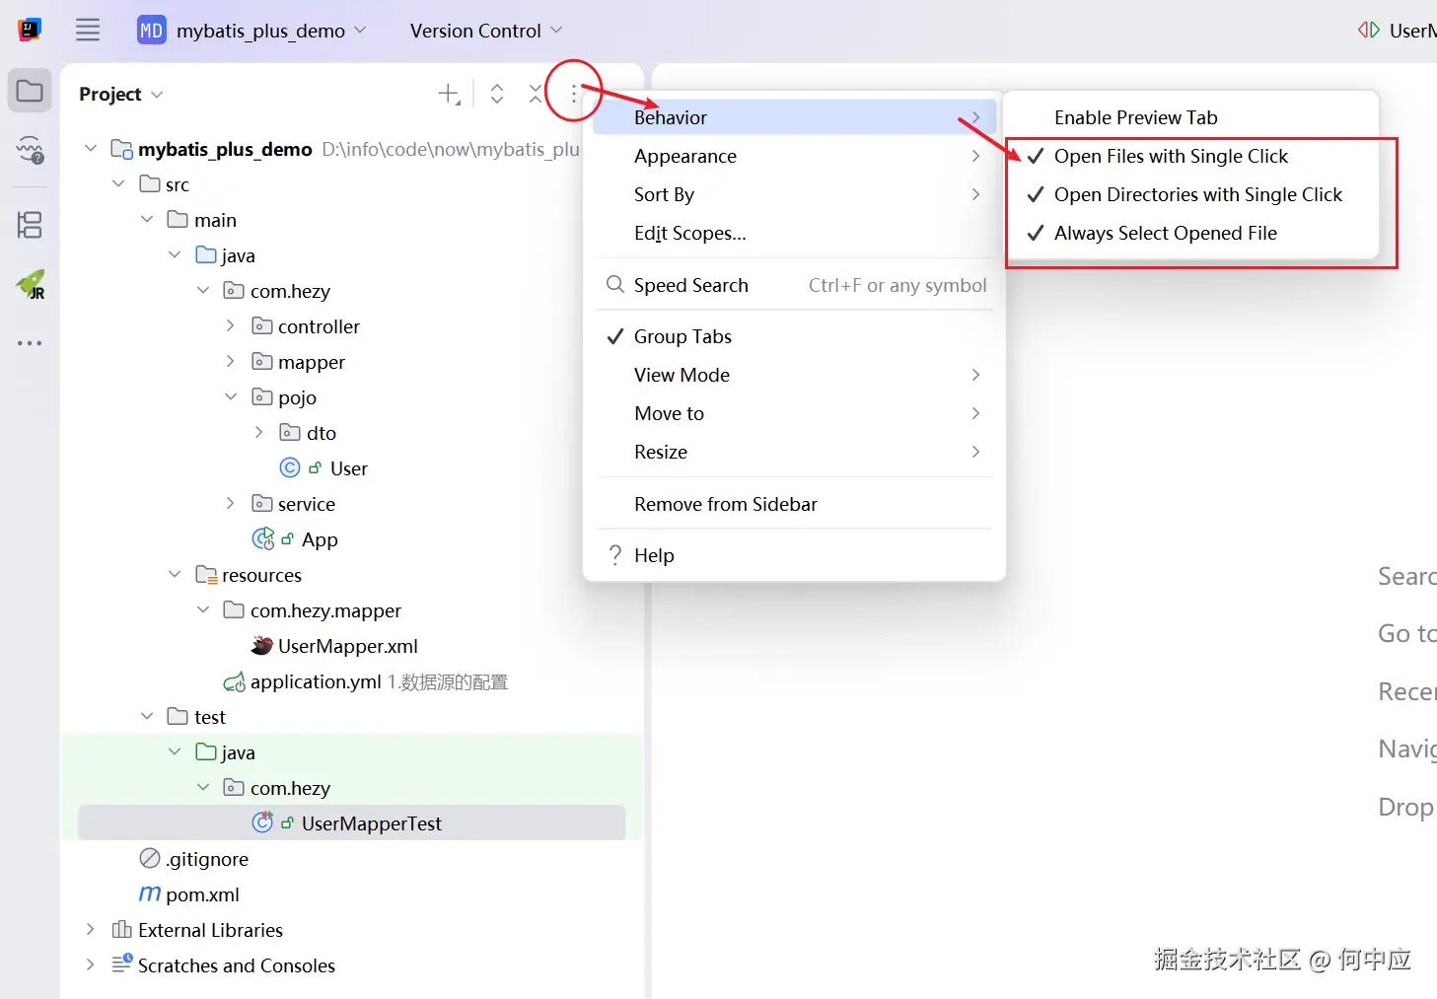
Task: Click application.yml Spring config icon
Action: click(235, 681)
